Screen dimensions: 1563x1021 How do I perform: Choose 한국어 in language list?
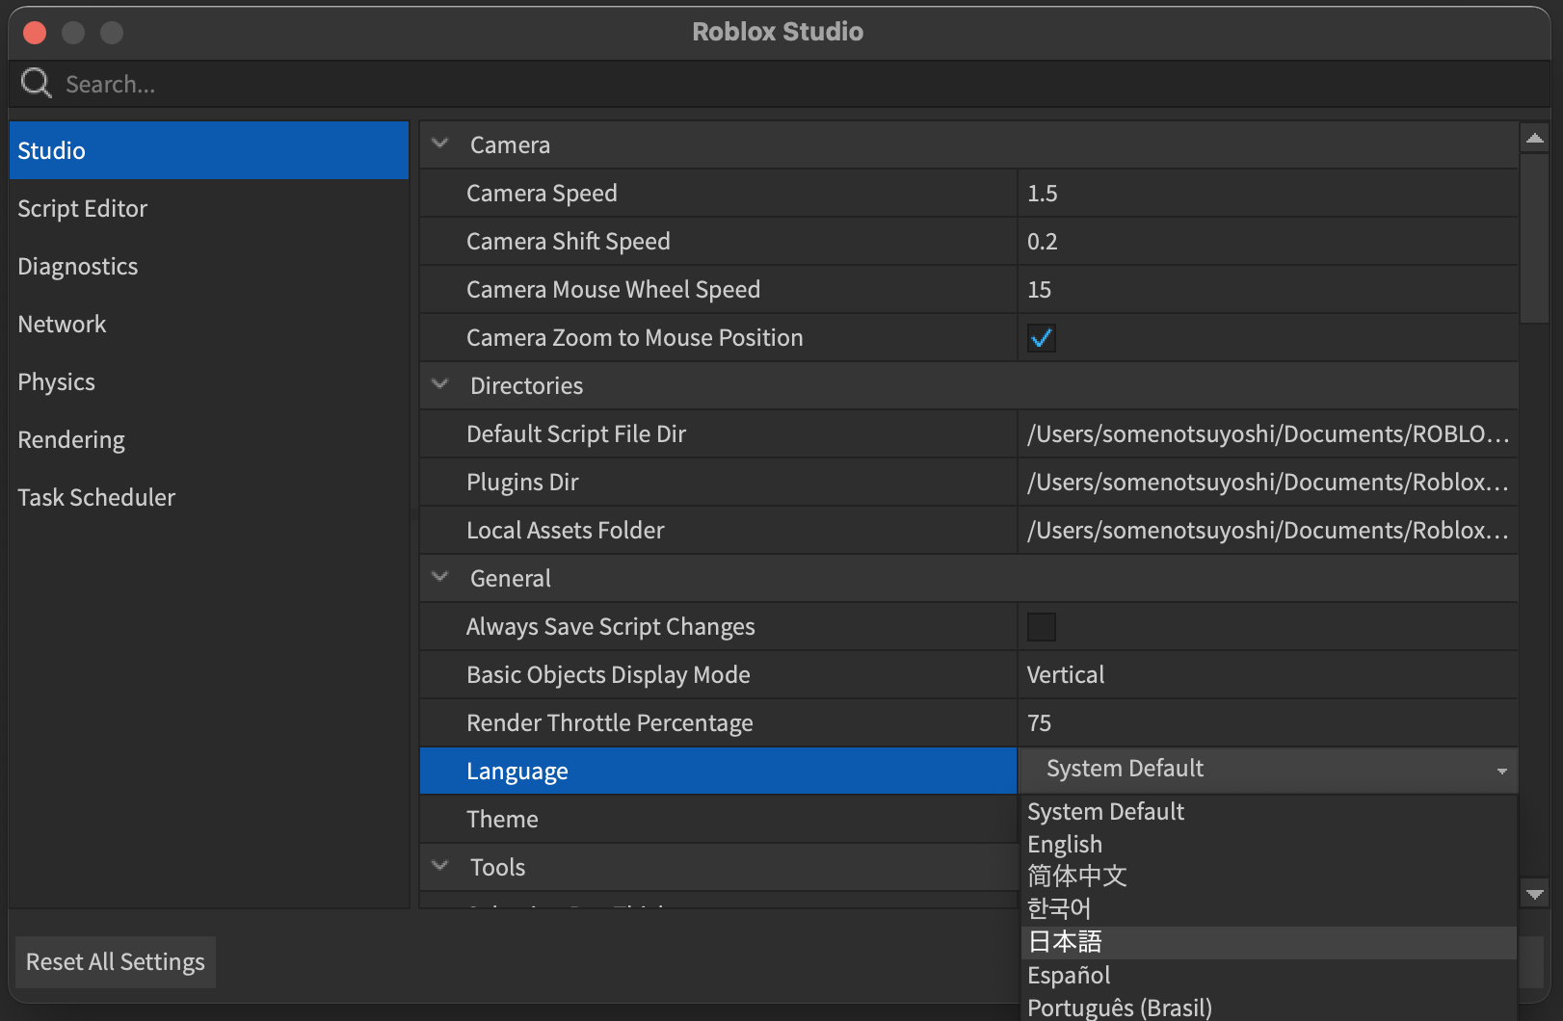click(x=1268, y=909)
